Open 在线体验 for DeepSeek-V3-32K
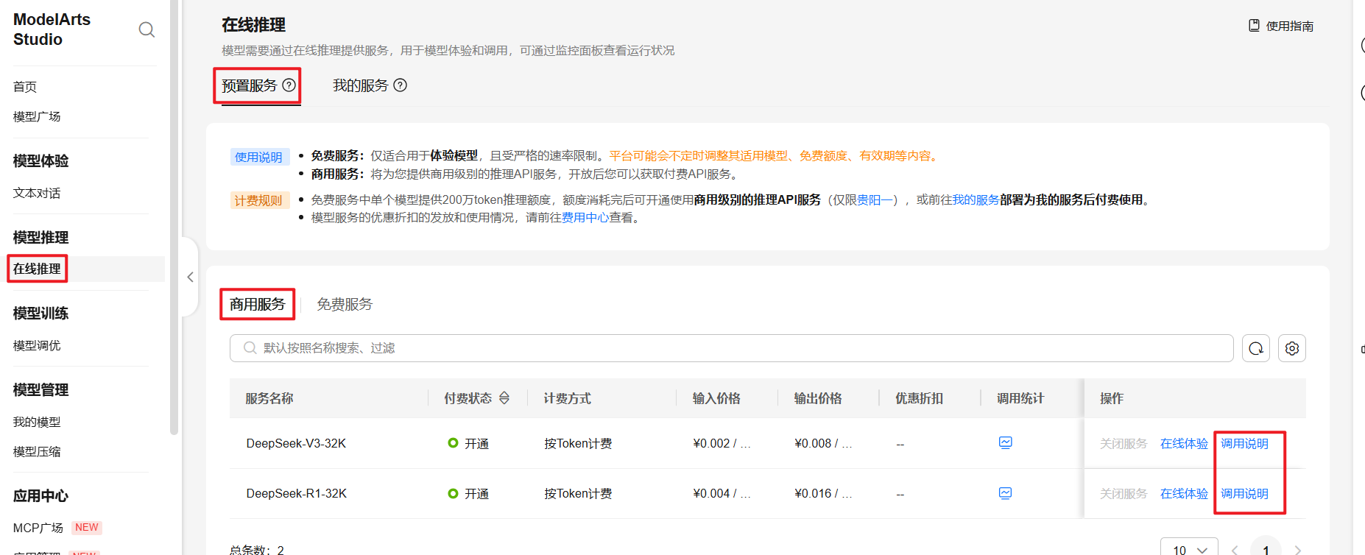1365x555 pixels. (1184, 443)
